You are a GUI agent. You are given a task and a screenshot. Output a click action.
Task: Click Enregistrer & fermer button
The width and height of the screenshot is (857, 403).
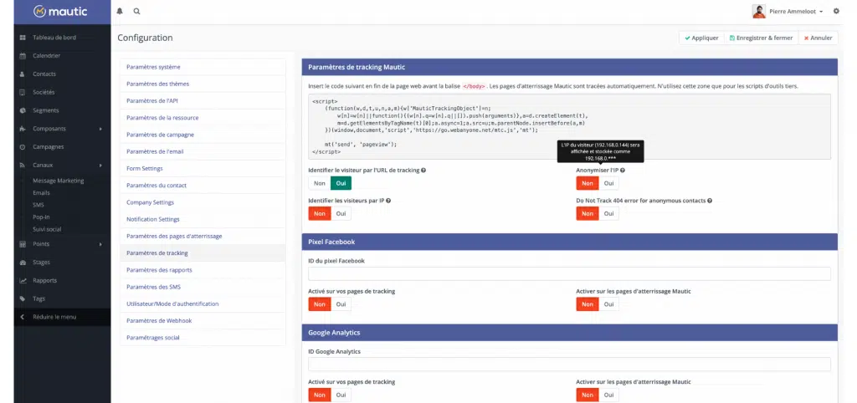[761, 38]
